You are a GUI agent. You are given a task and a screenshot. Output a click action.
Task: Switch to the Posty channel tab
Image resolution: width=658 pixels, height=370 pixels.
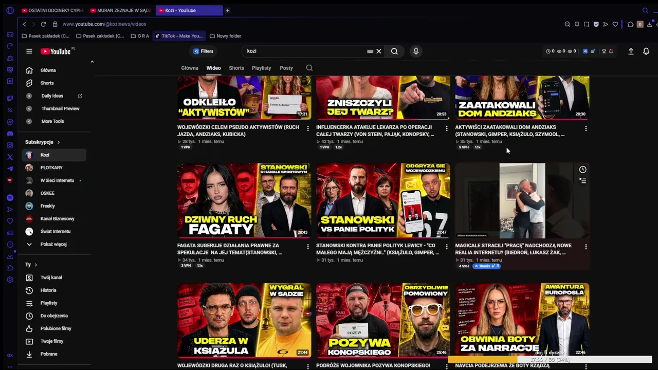coord(286,68)
